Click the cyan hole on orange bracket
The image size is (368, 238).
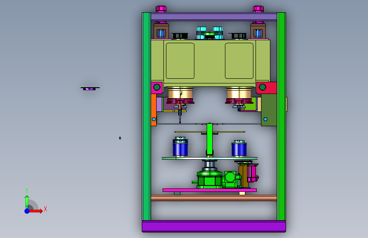(x=154, y=119)
